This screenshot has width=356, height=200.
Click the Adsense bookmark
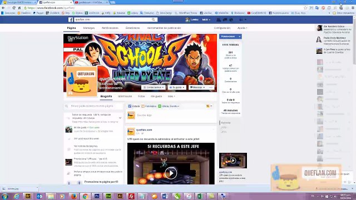[x=119, y=13]
